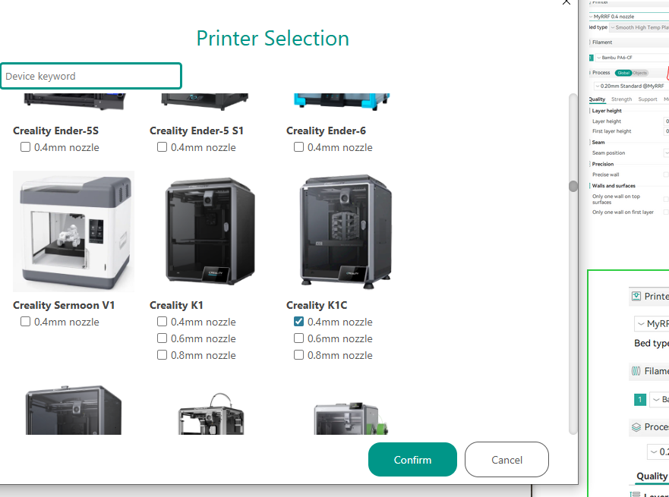Click "Only one wall on top surfaces"

616,199
